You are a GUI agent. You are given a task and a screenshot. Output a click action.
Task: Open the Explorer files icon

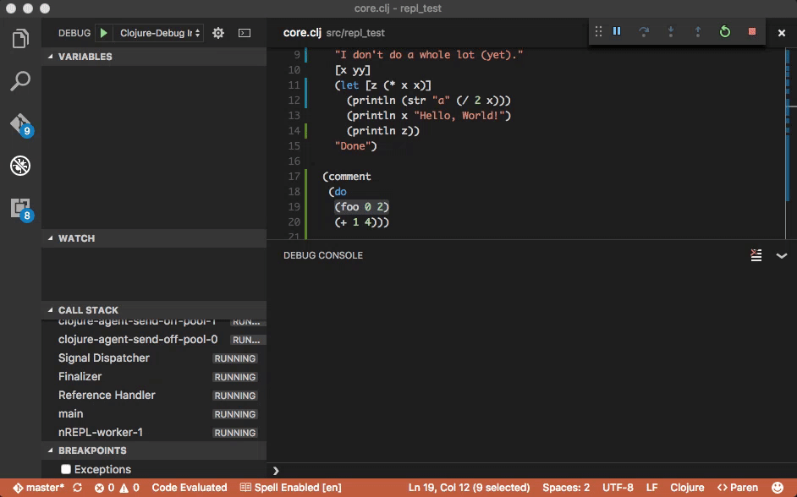point(20,39)
